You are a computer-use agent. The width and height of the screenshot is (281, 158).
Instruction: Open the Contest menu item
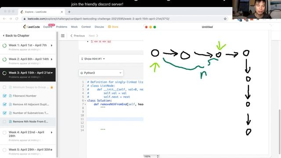[86, 27]
